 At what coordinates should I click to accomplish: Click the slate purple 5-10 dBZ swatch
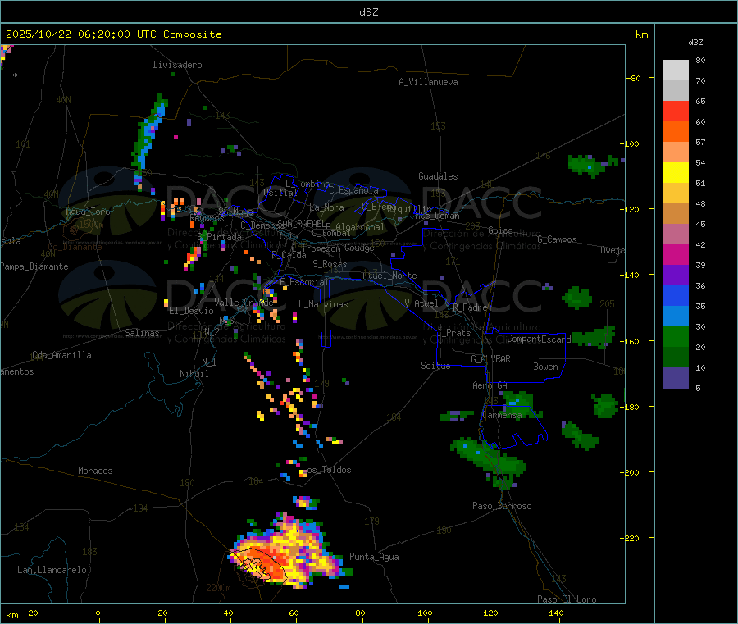(676, 378)
